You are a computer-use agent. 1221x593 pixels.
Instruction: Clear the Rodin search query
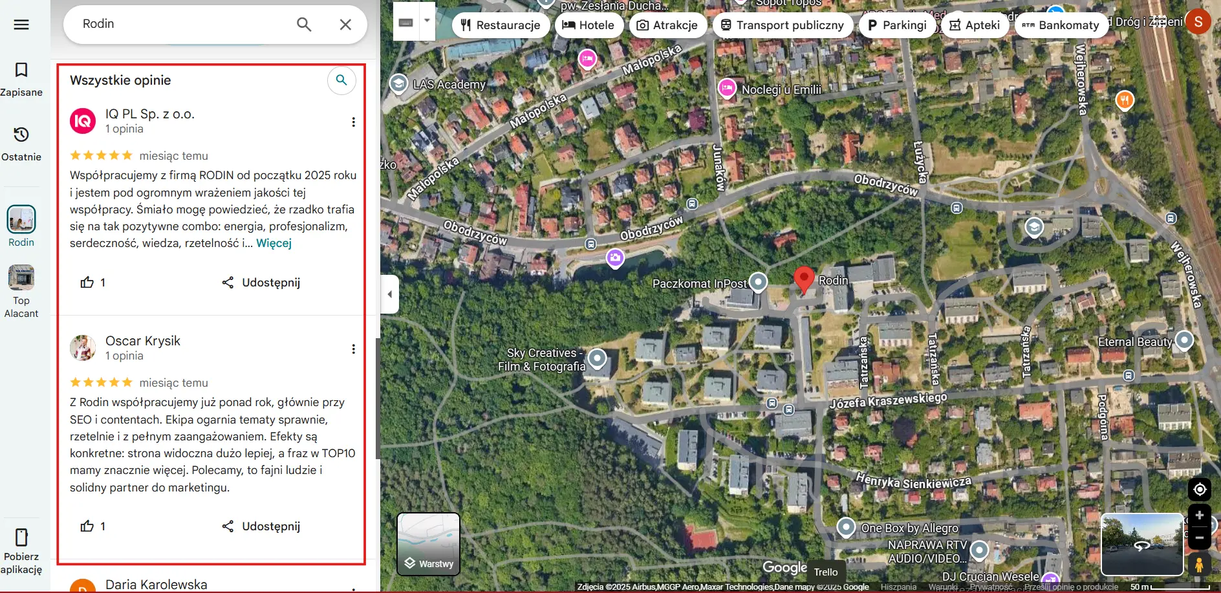click(x=345, y=25)
